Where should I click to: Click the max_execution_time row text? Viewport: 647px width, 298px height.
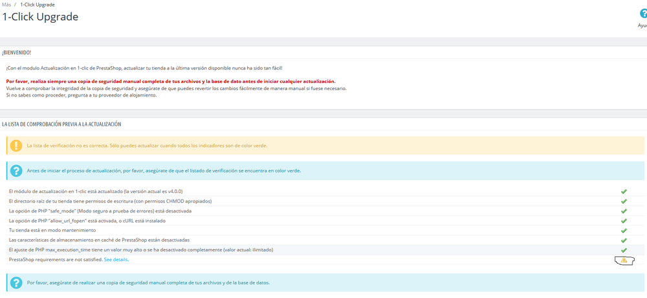click(140, 249)
